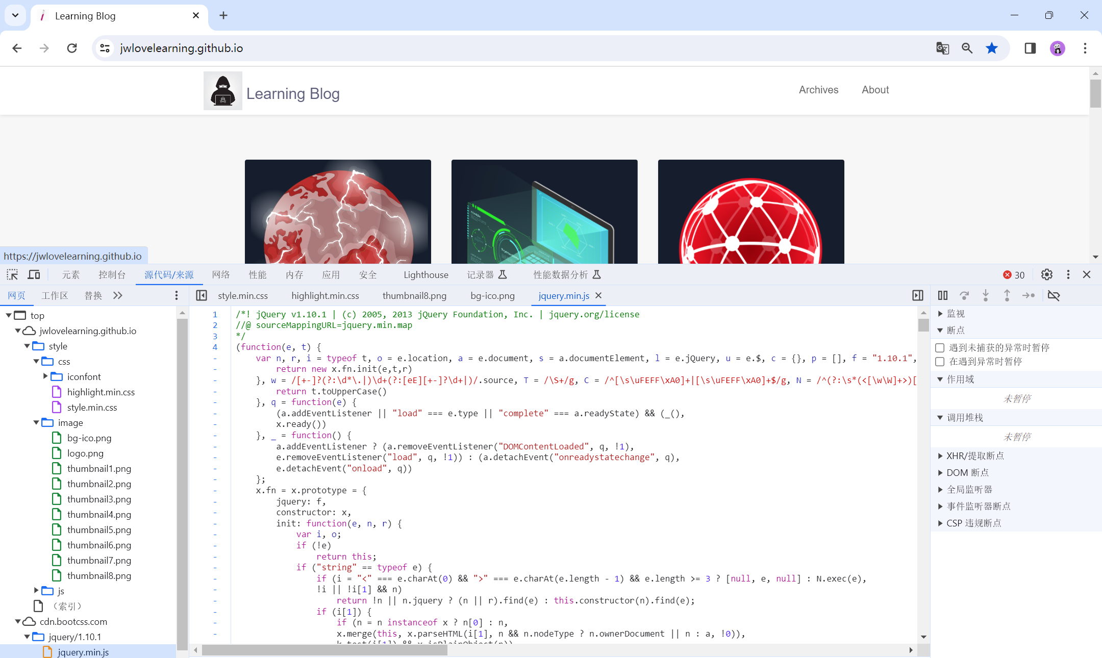Image resolution: width=1102 pixels, height=658 pixels.
Task: Deactivate breakpoints icon
Action: coord(1054,295)
